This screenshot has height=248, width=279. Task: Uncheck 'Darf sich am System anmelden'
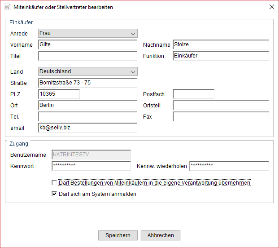55,194
